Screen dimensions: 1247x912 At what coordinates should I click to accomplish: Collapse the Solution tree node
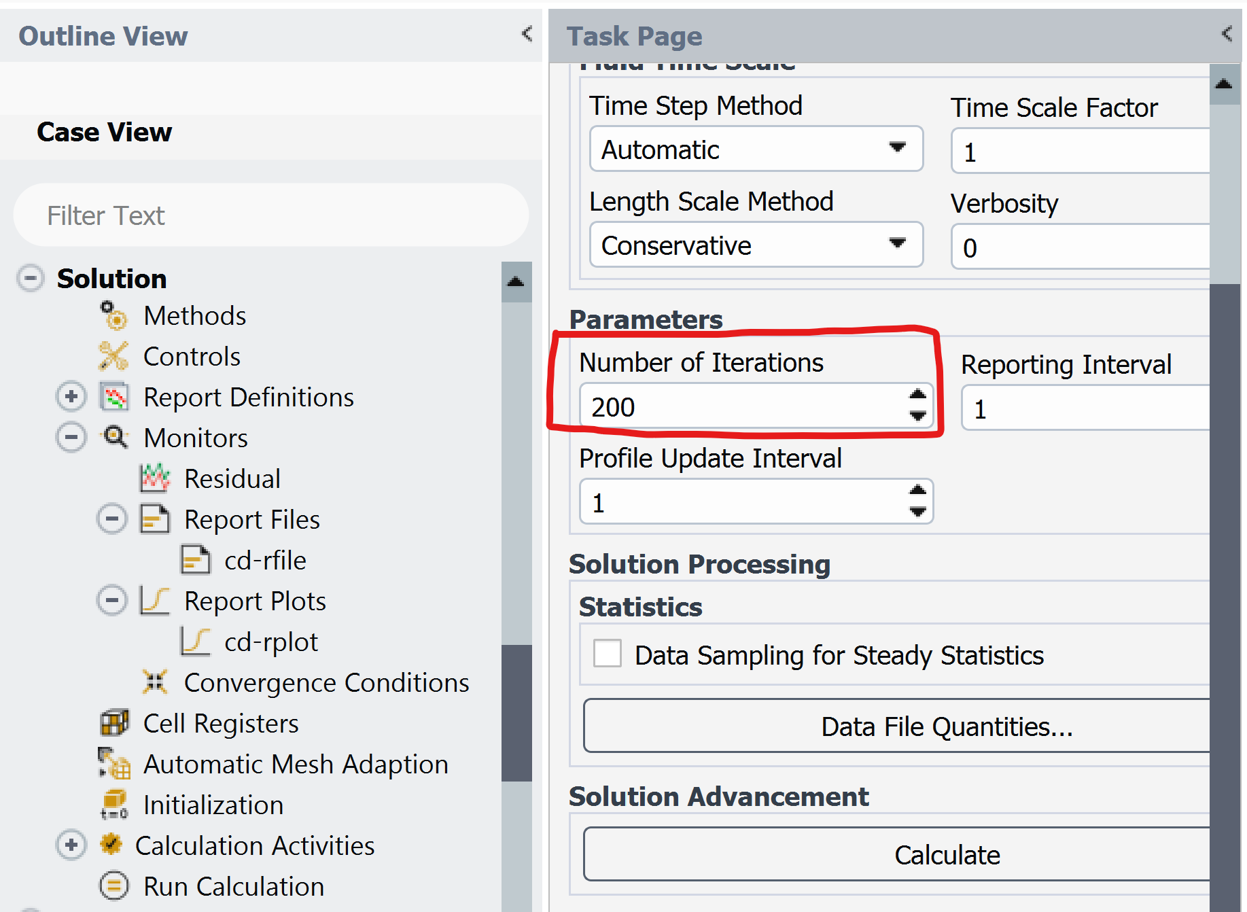click(x=31, y=278)
